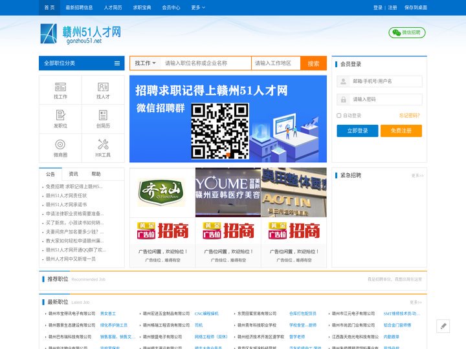Switch to the 公告 tab
This screenshot has height=349, width=466.
point(50,174)
